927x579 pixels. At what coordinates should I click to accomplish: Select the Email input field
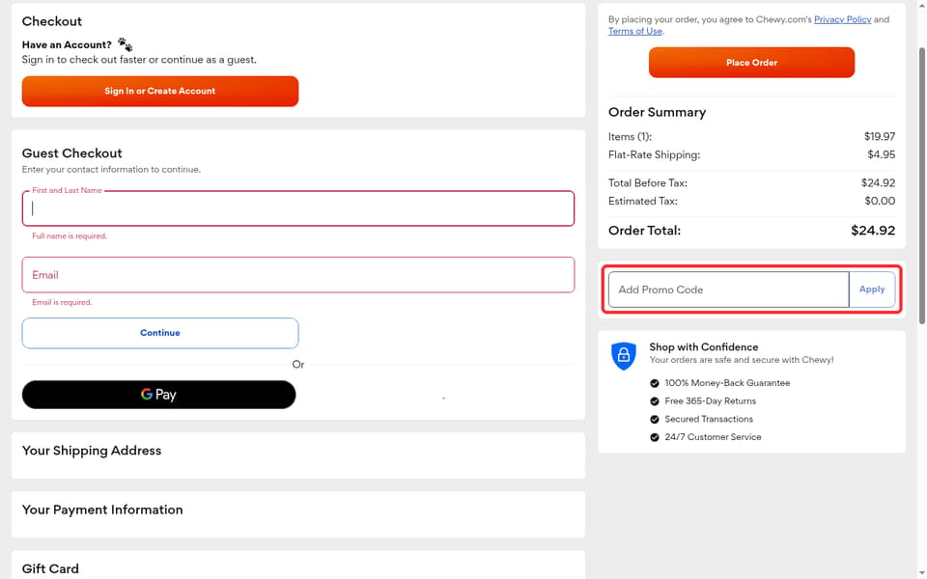tap(298, 275)
